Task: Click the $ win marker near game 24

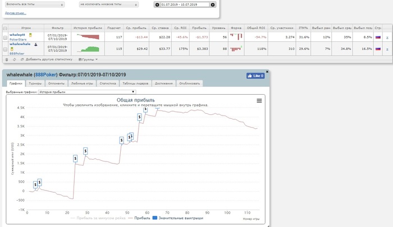Action: pos(75,158)
